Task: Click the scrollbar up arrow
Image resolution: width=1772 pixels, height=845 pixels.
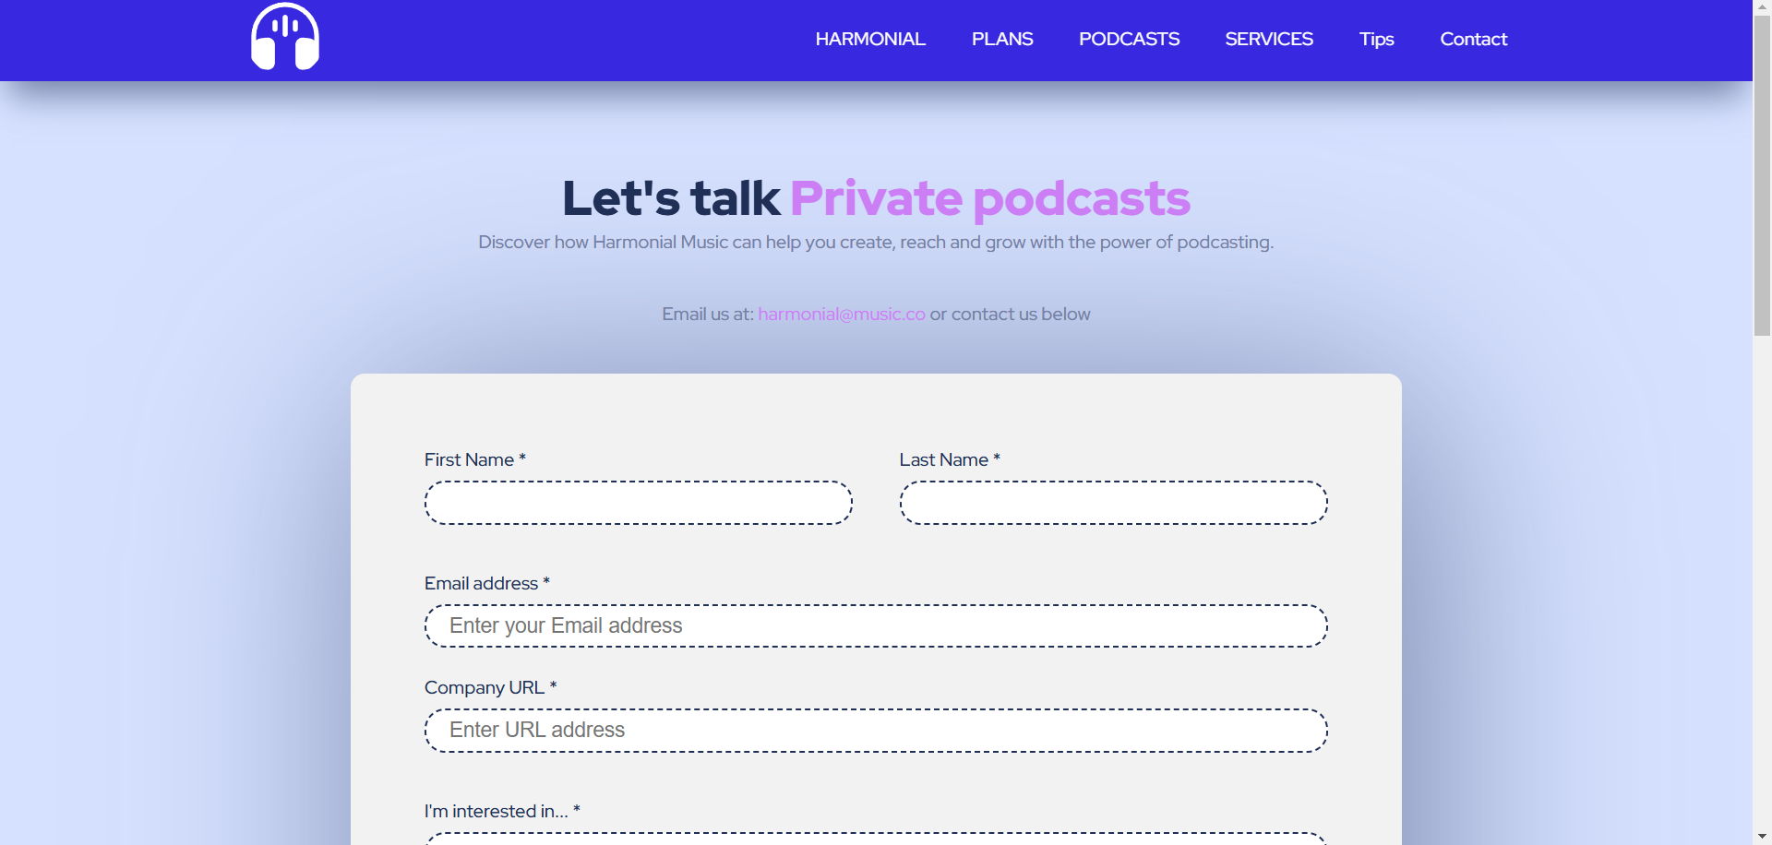Action: coord(1762,7)
